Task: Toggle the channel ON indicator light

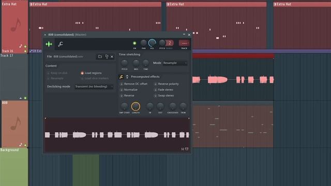Action: (x=134, y=43)
